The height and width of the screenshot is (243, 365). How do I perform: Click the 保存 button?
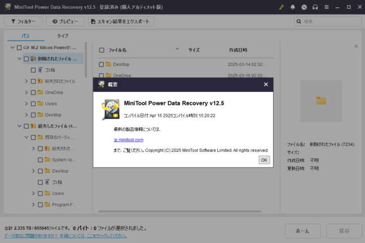coord(344,231)
